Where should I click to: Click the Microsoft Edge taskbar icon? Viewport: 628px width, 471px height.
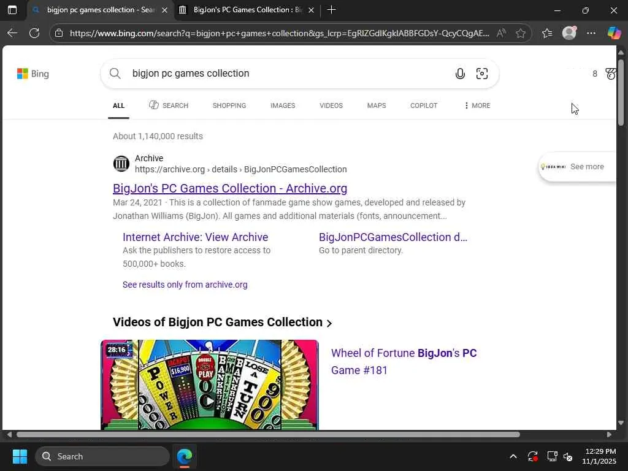(185, 456)
